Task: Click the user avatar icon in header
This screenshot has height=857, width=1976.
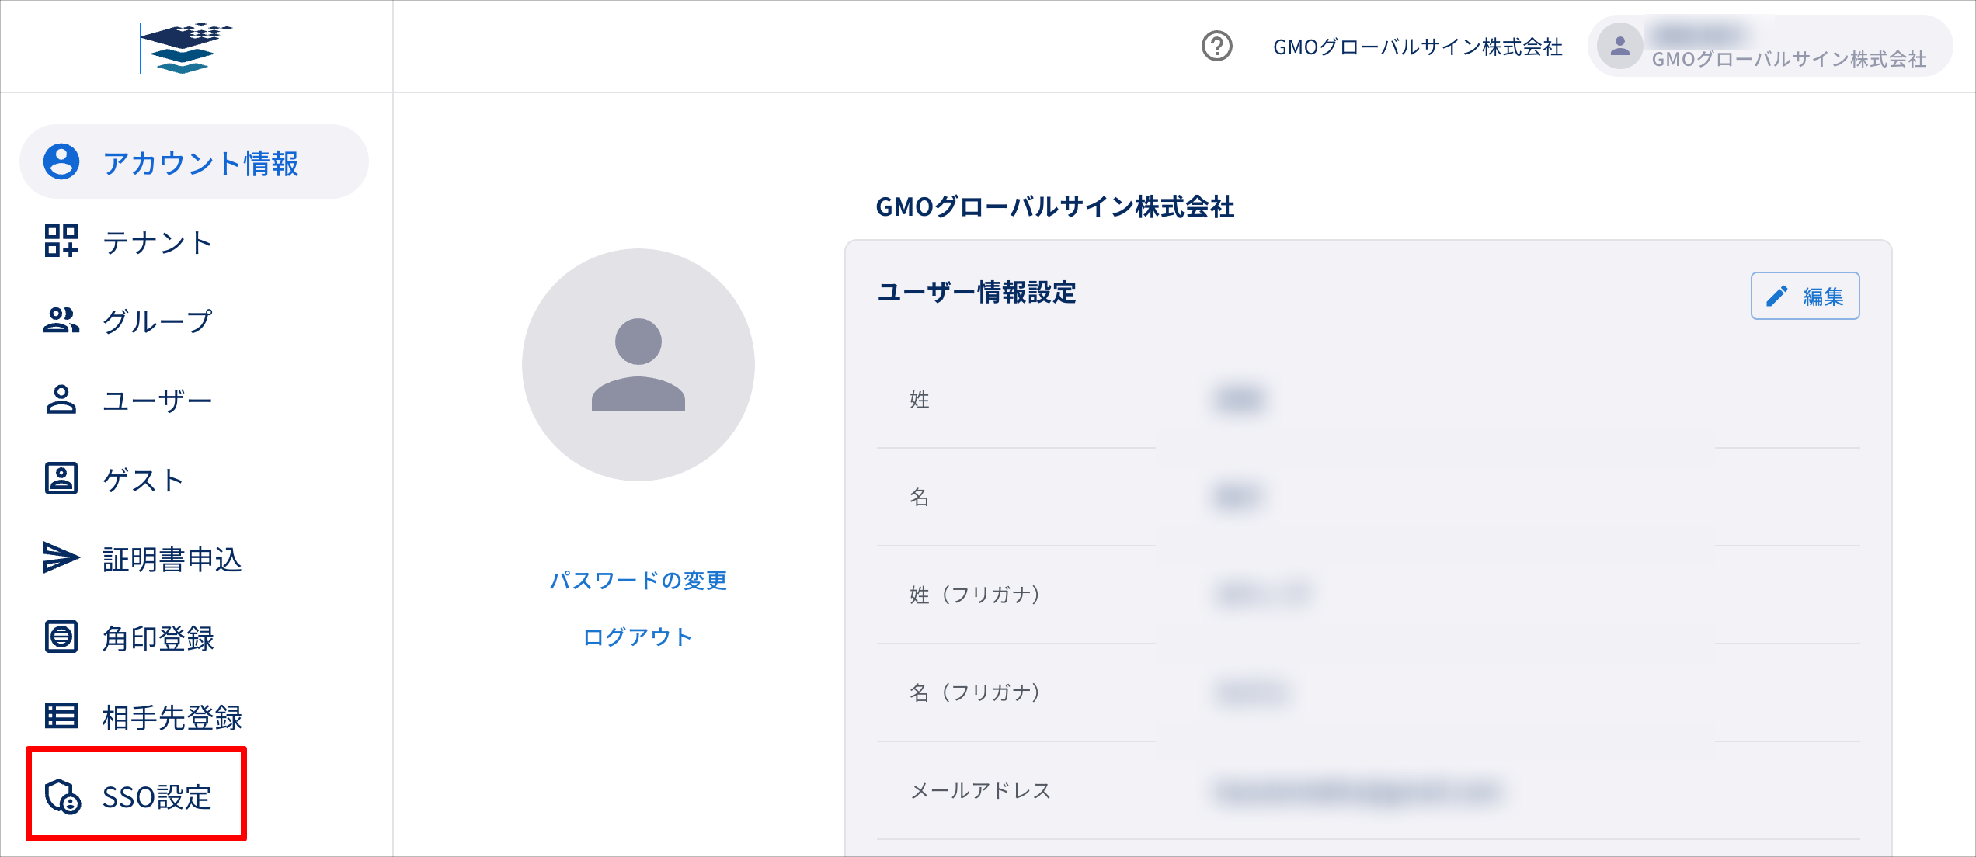Action: [x=1619, y=47]
